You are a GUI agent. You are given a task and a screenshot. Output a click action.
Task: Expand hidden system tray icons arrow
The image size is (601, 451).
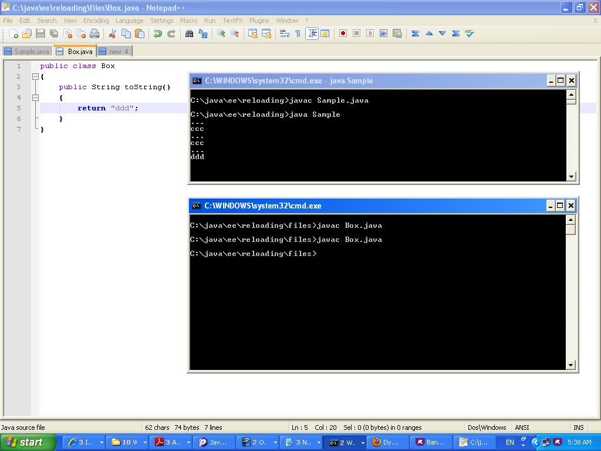tap(535, 442)
